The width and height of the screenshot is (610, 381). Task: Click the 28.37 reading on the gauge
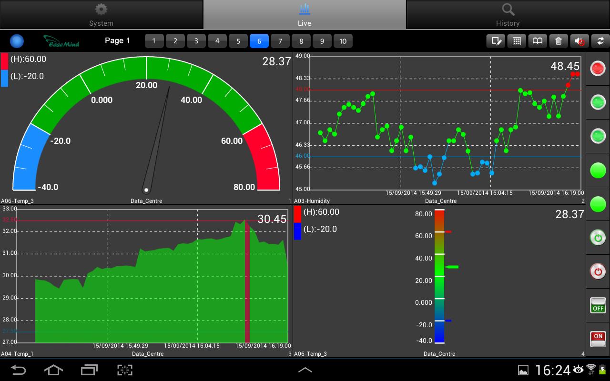pos(276,61)
